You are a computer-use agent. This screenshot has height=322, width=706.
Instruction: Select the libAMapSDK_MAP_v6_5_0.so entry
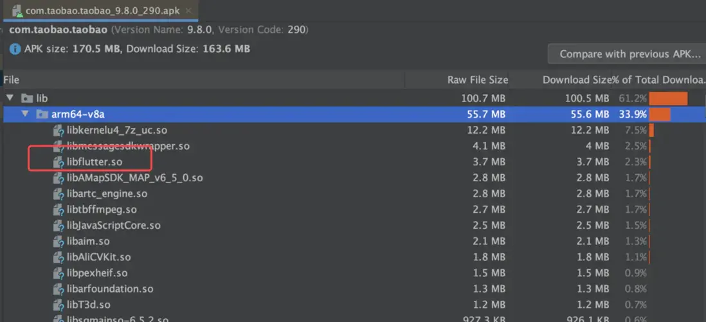click(x=134, y=178)
